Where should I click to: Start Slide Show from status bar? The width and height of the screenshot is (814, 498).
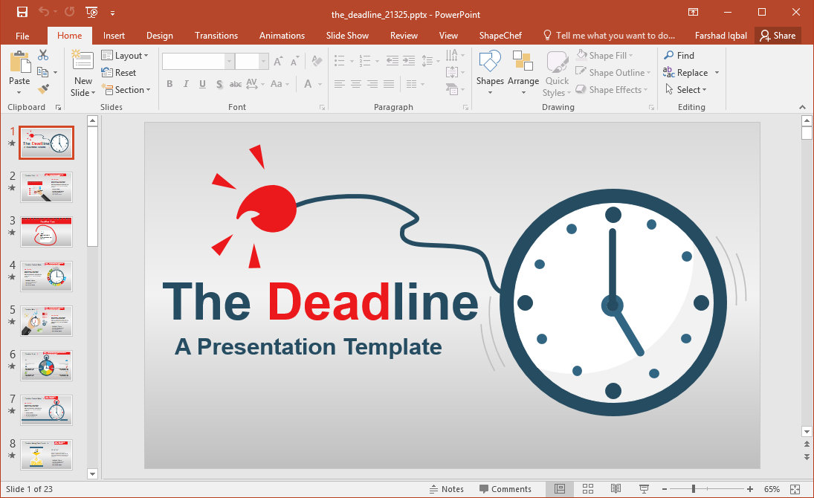(x=644, y=489)
